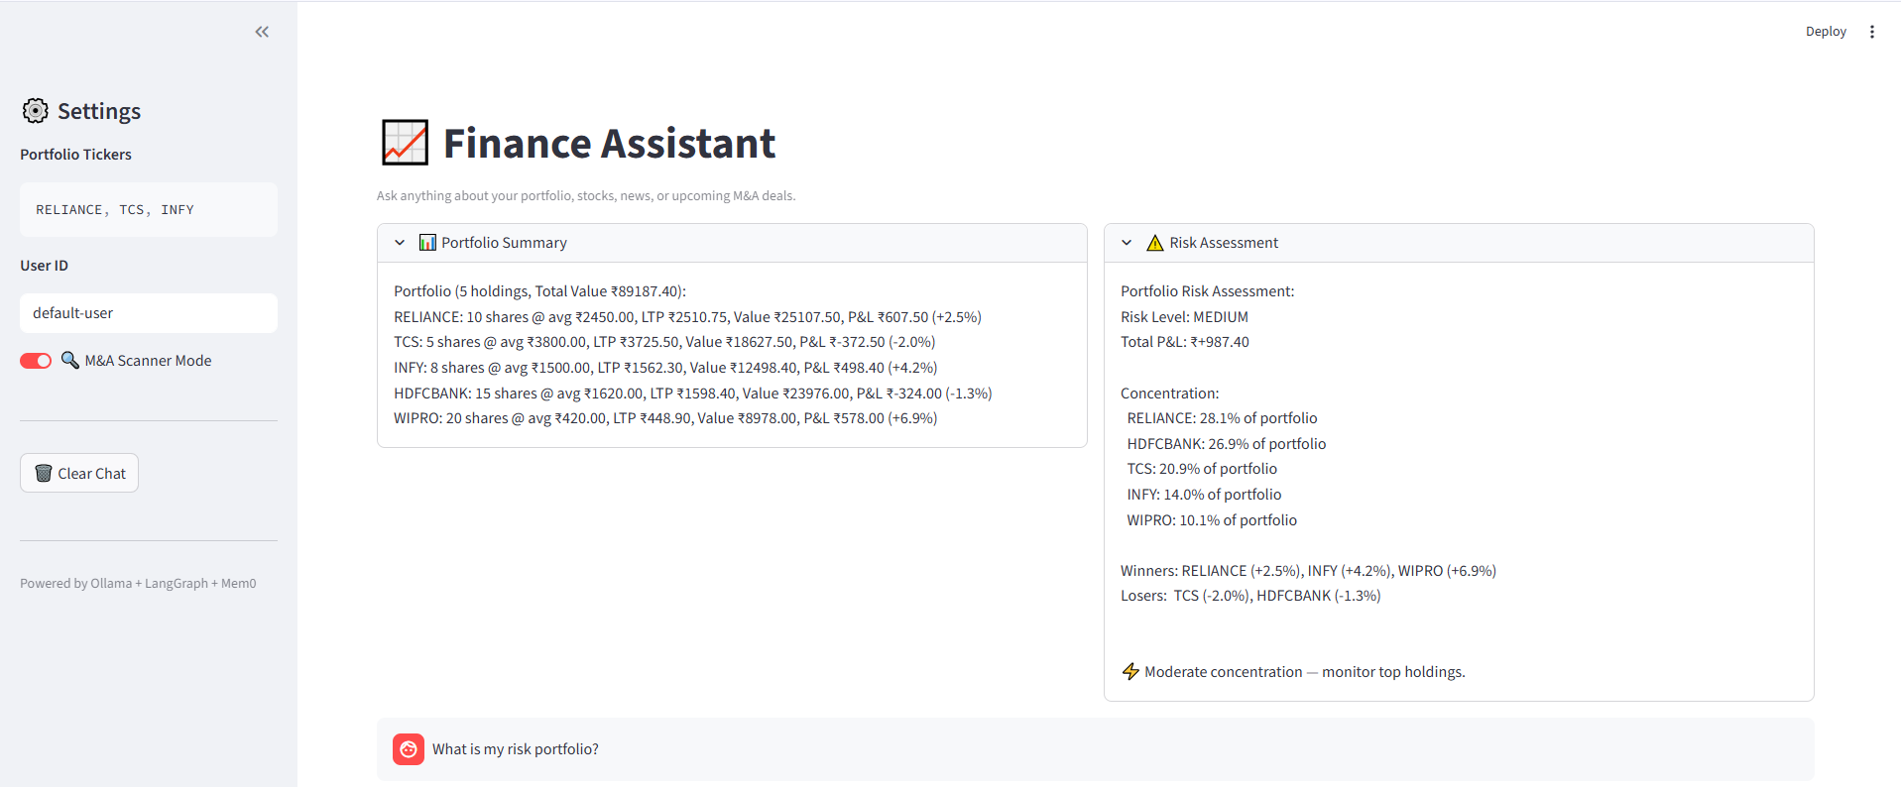Click the 'Total P&L: ₹+987.40' line
This screenshot has width=1901, height=787.
[1185, 342]
